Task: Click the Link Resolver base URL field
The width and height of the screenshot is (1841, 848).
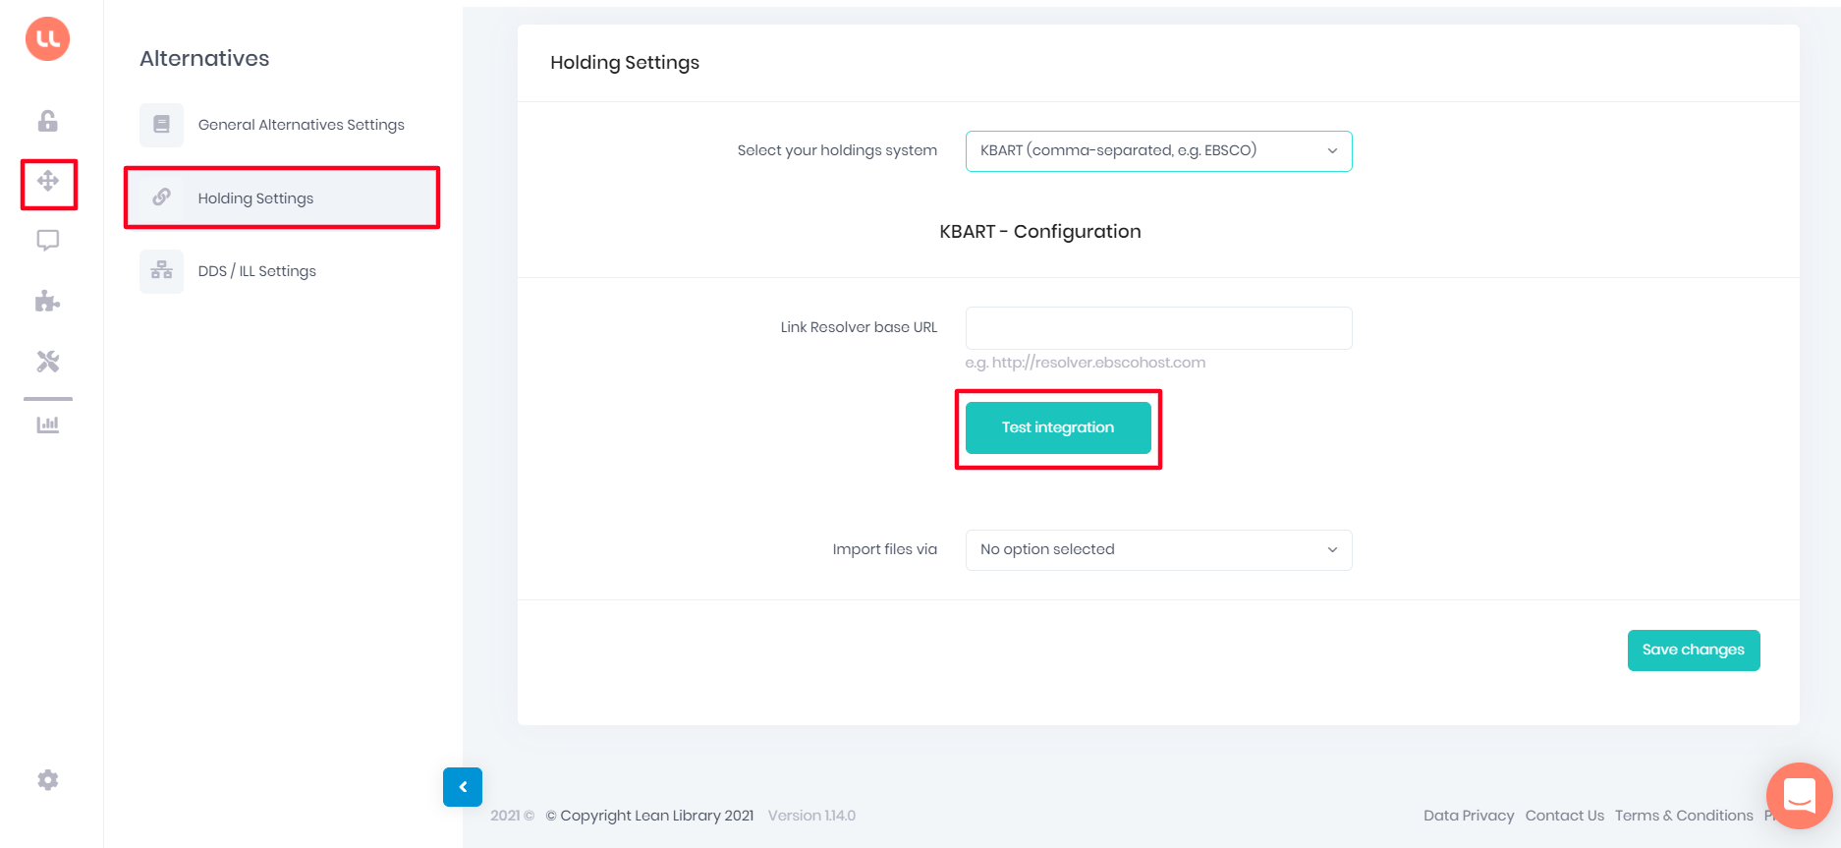Action: [1159, 328]
